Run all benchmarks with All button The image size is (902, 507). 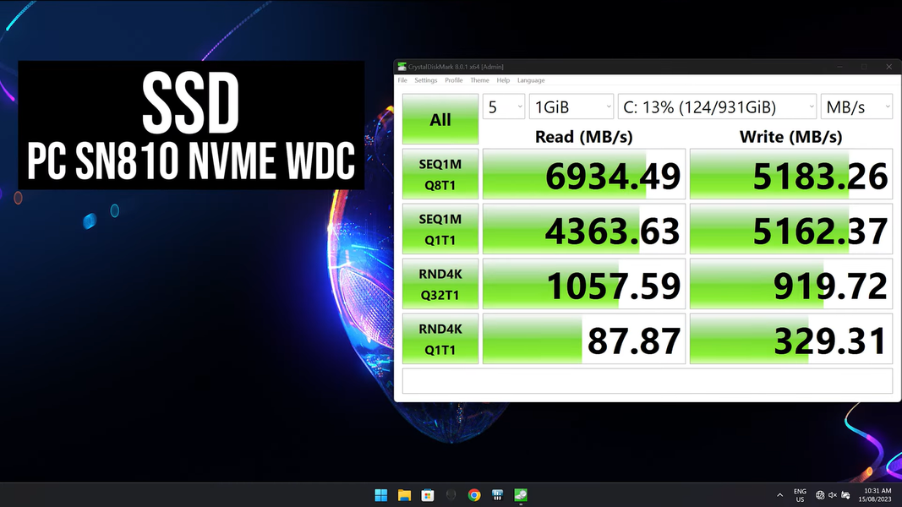click(x=440, y=119)
